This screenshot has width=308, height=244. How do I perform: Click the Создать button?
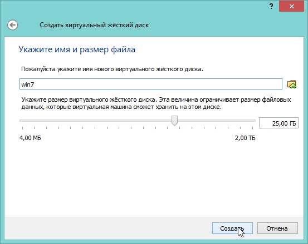click(232, 228)
